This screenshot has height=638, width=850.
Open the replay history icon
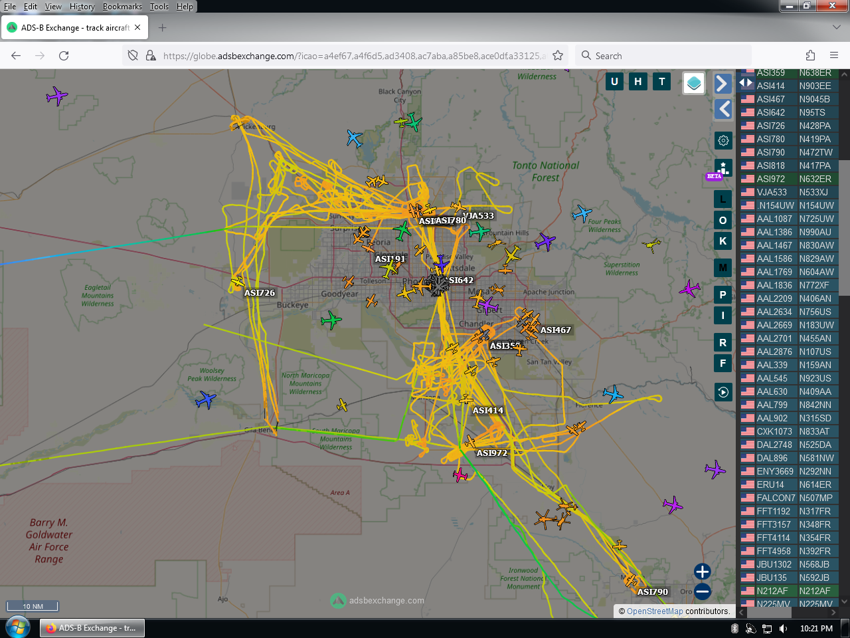point(723,392)
